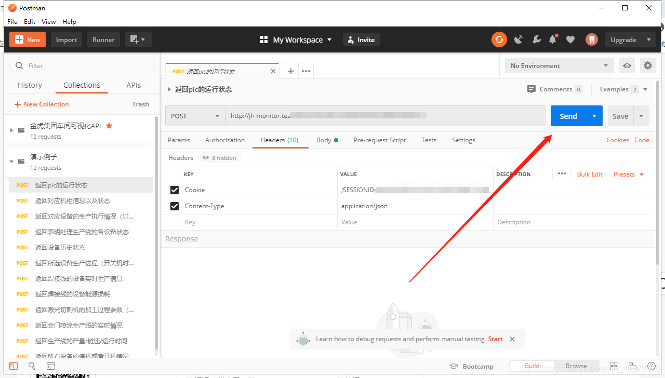Click the comments speech bubble icon
Image resolution: width=665 pixels, height=378 pixels.
531,89
